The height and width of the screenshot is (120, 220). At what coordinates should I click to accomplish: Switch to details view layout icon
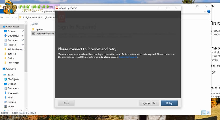(x=204, y=113)
